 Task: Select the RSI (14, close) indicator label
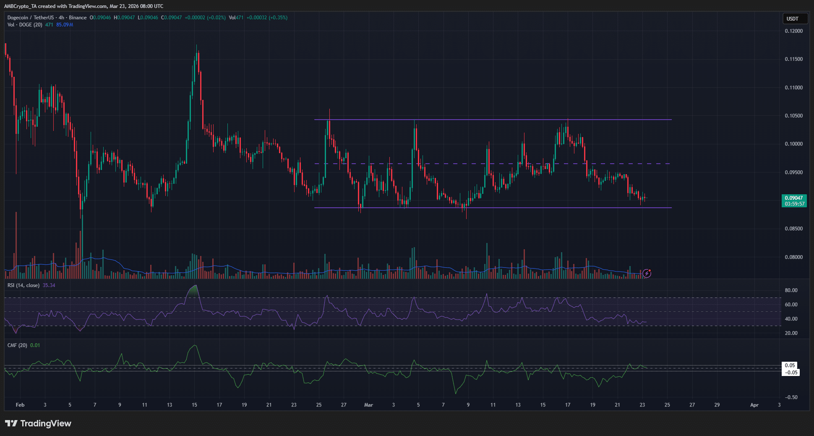[x=23, y=285]
